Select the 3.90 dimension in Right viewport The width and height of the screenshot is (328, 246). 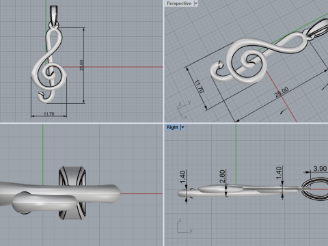320,169
